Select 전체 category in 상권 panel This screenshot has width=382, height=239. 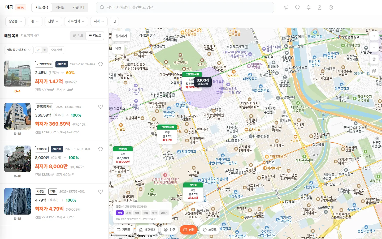[120, 213]
